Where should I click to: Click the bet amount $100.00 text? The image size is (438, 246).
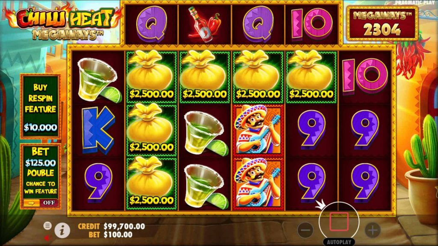[x=118, y=235]
